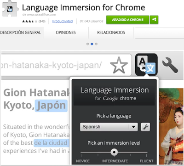Open the Productividad category link
This screenshot has height=166, width=184.
(63, 21)
